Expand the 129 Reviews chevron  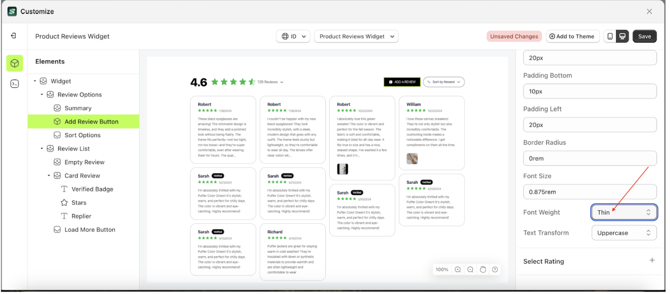click(282, 82)
